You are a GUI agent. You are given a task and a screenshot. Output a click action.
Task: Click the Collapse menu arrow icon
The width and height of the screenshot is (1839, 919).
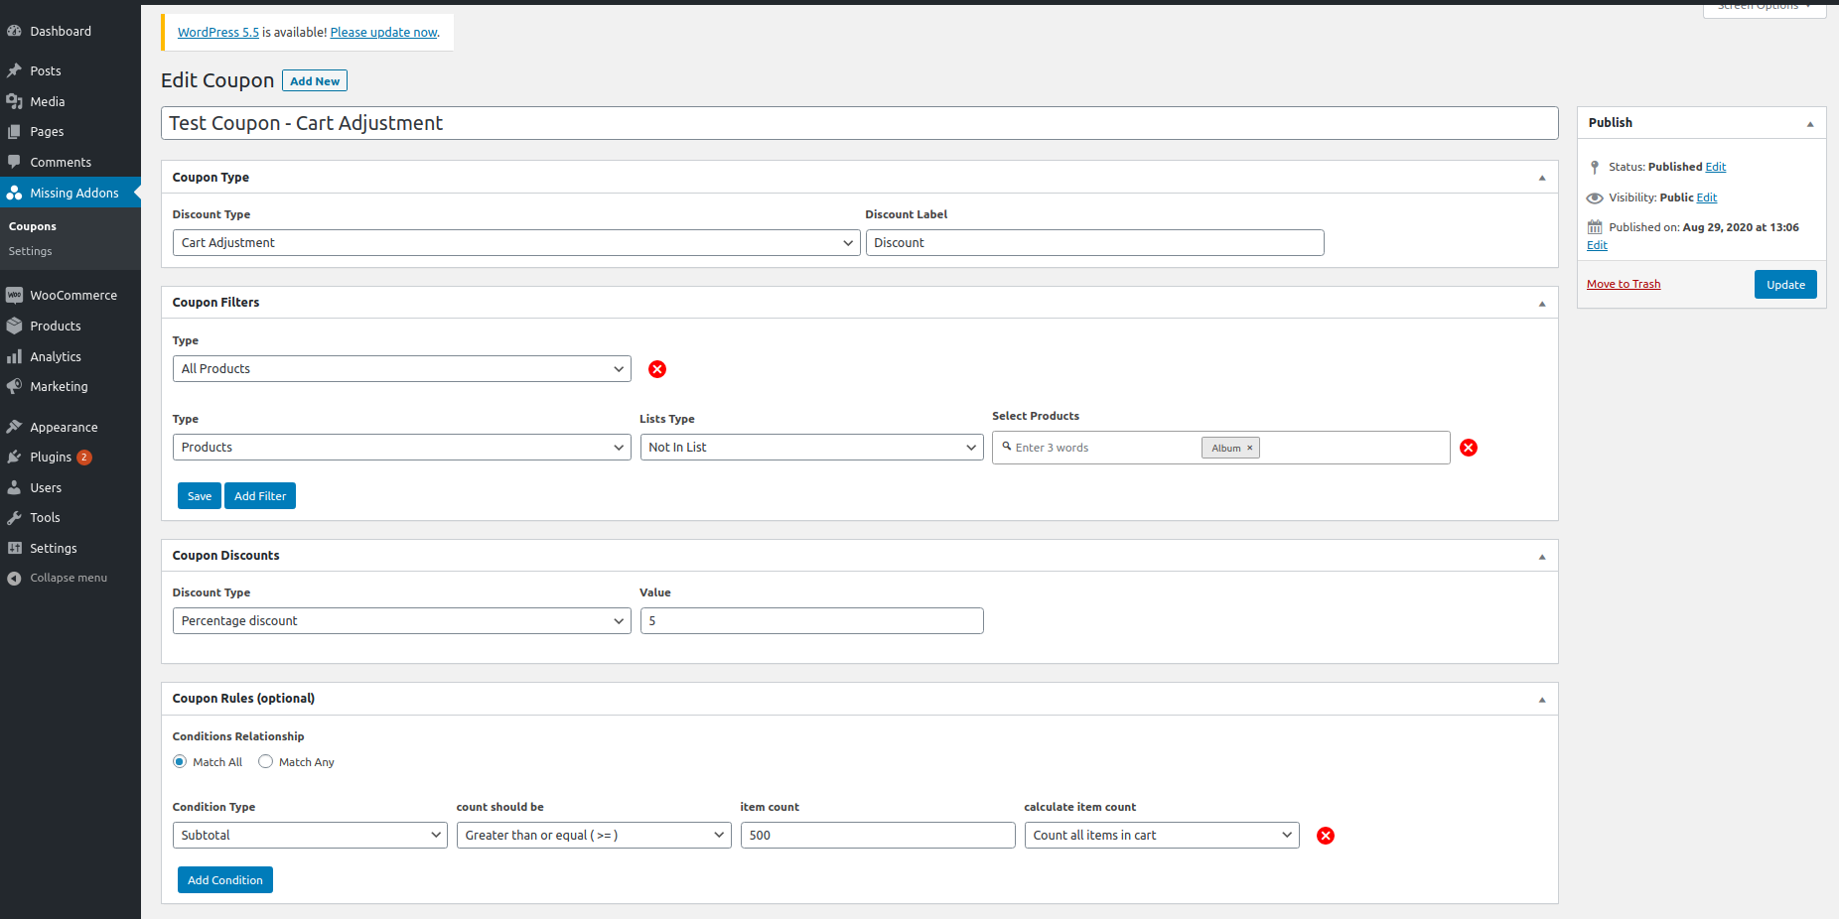(x=14, y=579)
